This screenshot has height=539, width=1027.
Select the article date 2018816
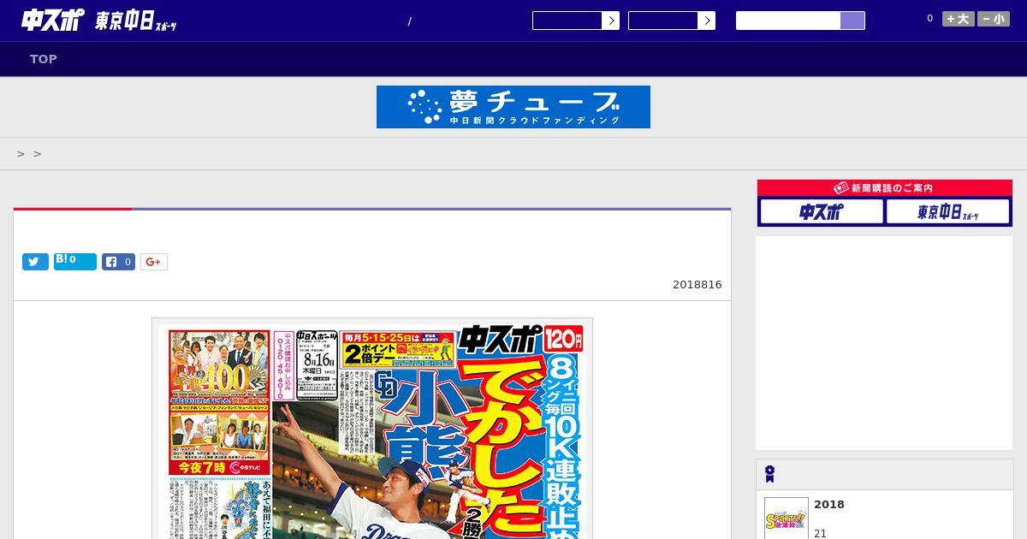698,285
